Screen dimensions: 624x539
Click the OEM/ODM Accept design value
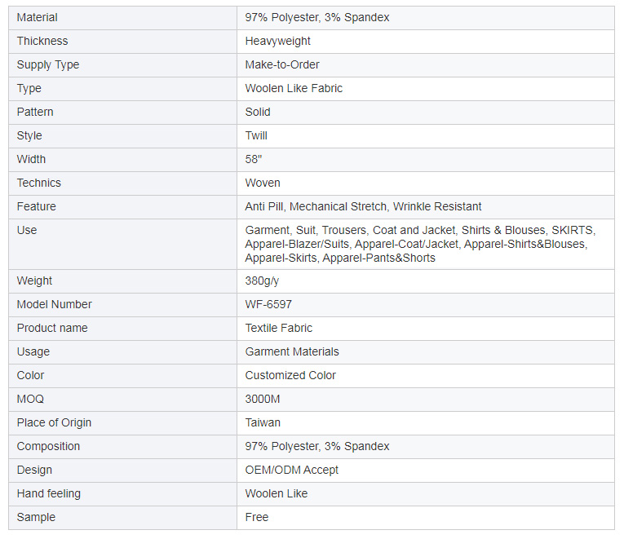coord(292,470)
